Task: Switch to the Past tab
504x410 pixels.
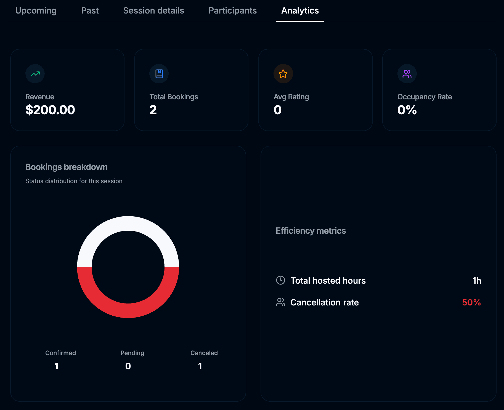Action: (90, 10)
